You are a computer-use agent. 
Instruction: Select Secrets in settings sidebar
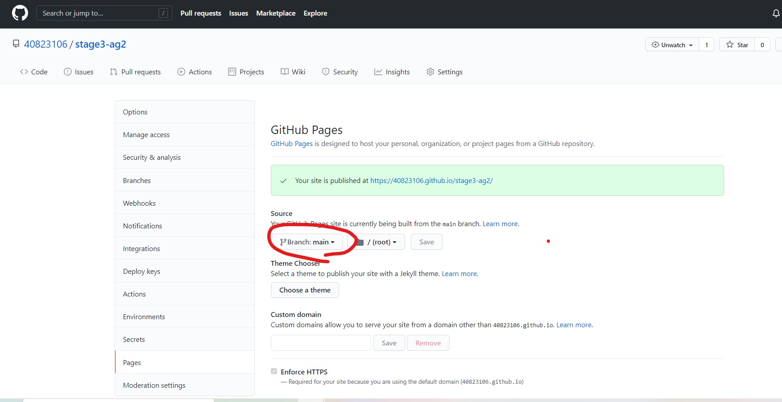point(184,339)
